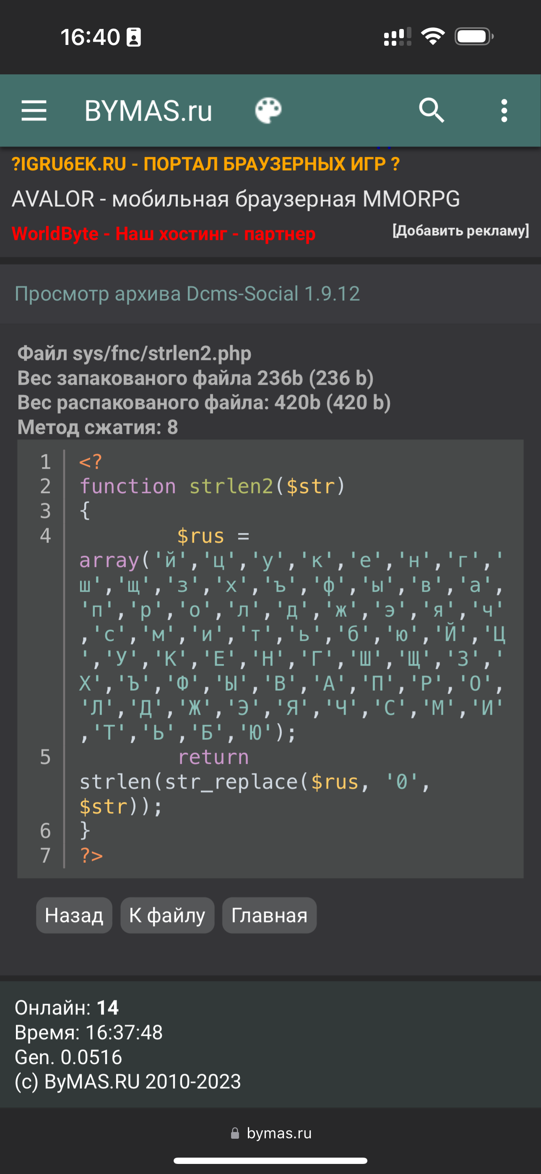Open the AVALOR mobile MMORPG link
Image resolution: width=541 pixels, height=1174 pixels.
click(235, 199)
